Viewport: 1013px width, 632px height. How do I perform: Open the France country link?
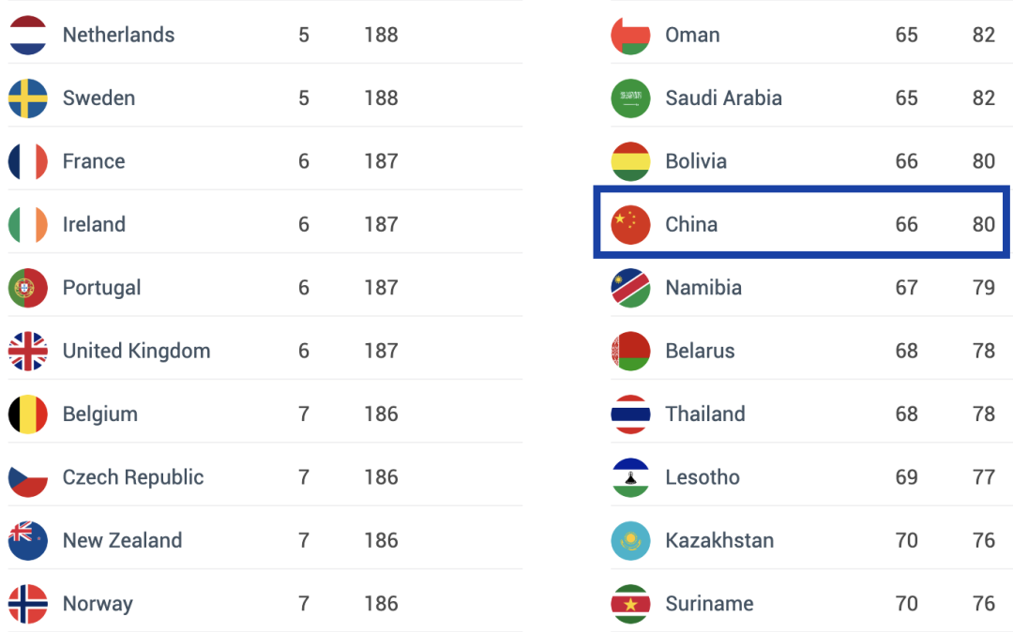click(94, 161)
